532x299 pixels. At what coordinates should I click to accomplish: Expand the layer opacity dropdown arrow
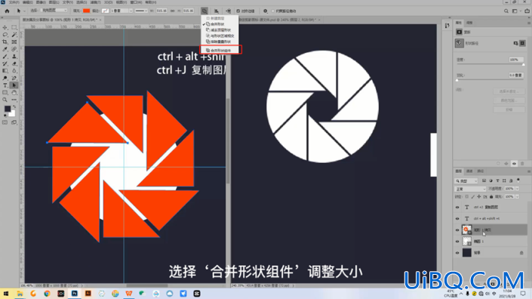[517, 189]
